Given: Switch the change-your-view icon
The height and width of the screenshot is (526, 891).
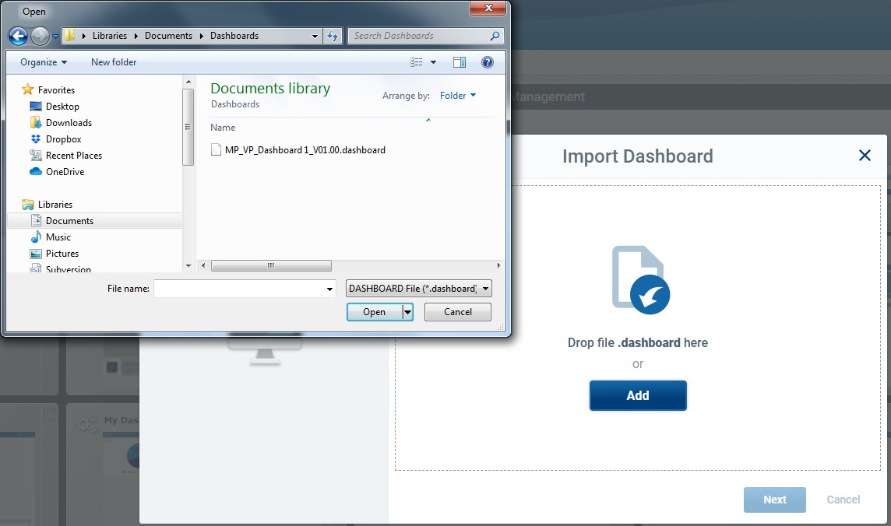Looking at the screenshot, I should point(418,61).
